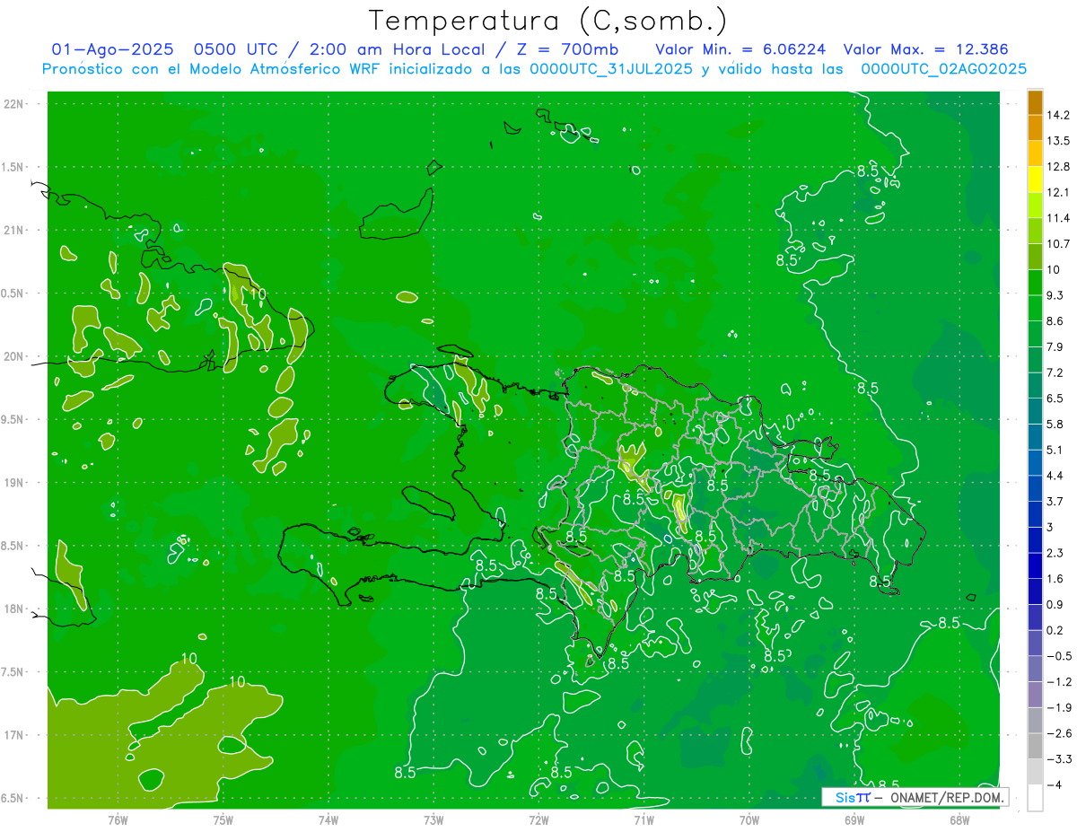
Task: Click the legend value '9.3'
Action: 1055,295
